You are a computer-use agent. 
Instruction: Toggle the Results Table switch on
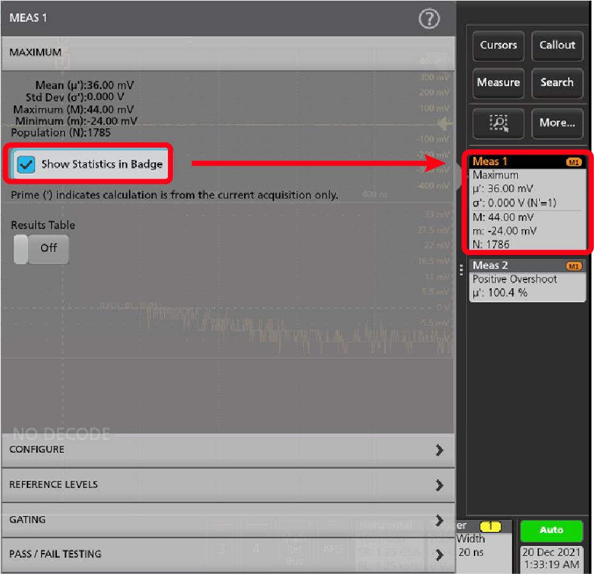point(41,249)
